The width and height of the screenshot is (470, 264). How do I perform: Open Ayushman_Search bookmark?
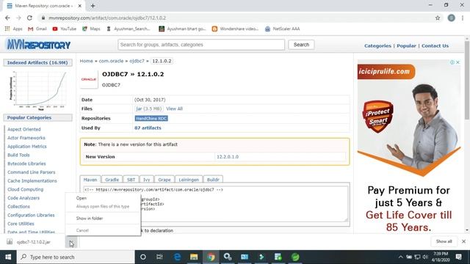[x=129, y=29]
